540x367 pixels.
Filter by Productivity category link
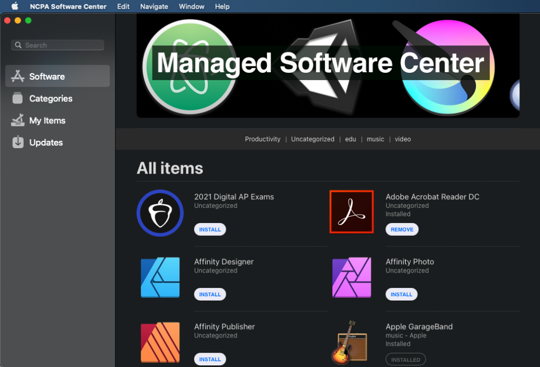coord(263,139)
